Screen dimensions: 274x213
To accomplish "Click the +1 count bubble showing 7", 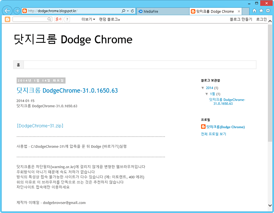I will pos(67,19).
